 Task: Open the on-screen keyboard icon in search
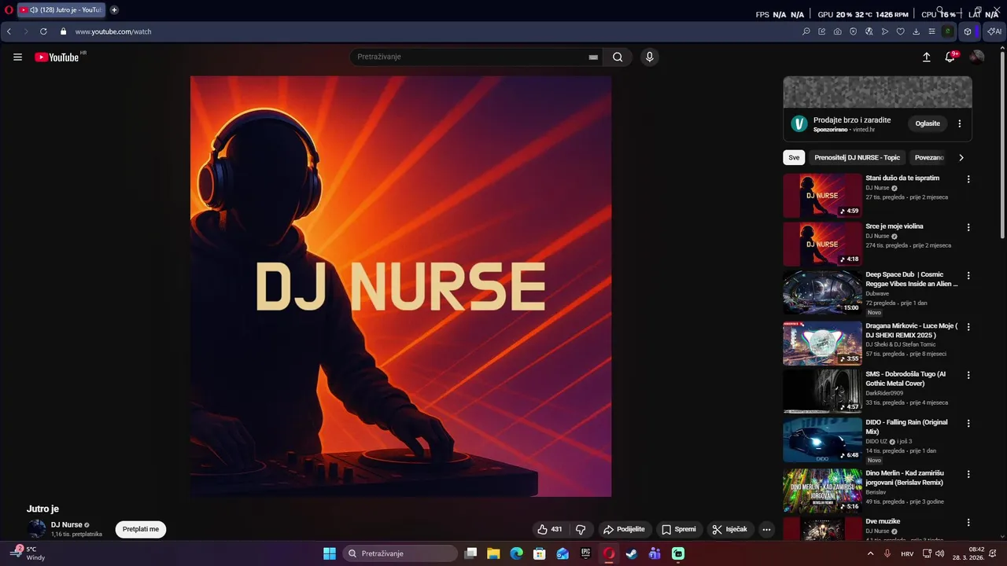coord(593,57)
